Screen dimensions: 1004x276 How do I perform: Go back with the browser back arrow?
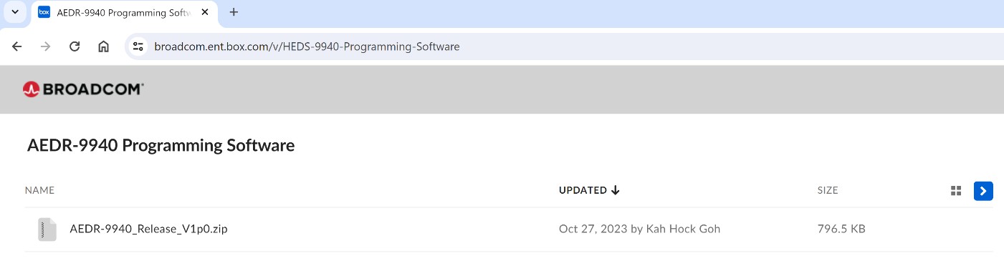[17, 46]
